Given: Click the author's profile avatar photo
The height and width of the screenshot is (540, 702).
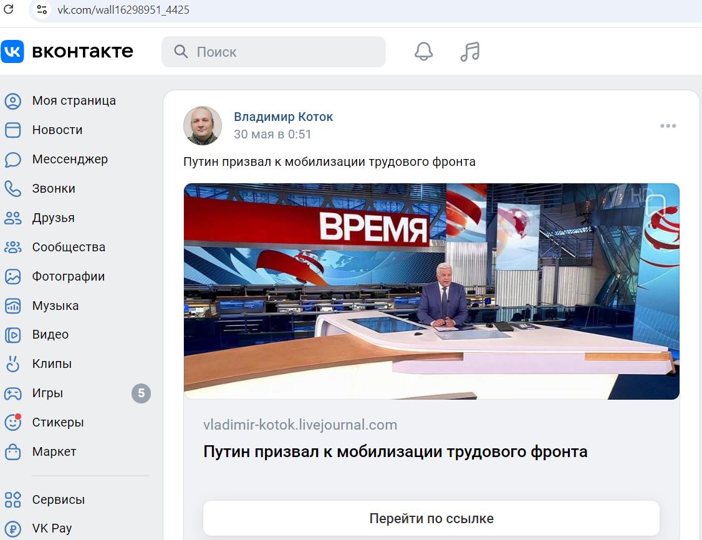Looking at the screenshot, I should point(203,126).
